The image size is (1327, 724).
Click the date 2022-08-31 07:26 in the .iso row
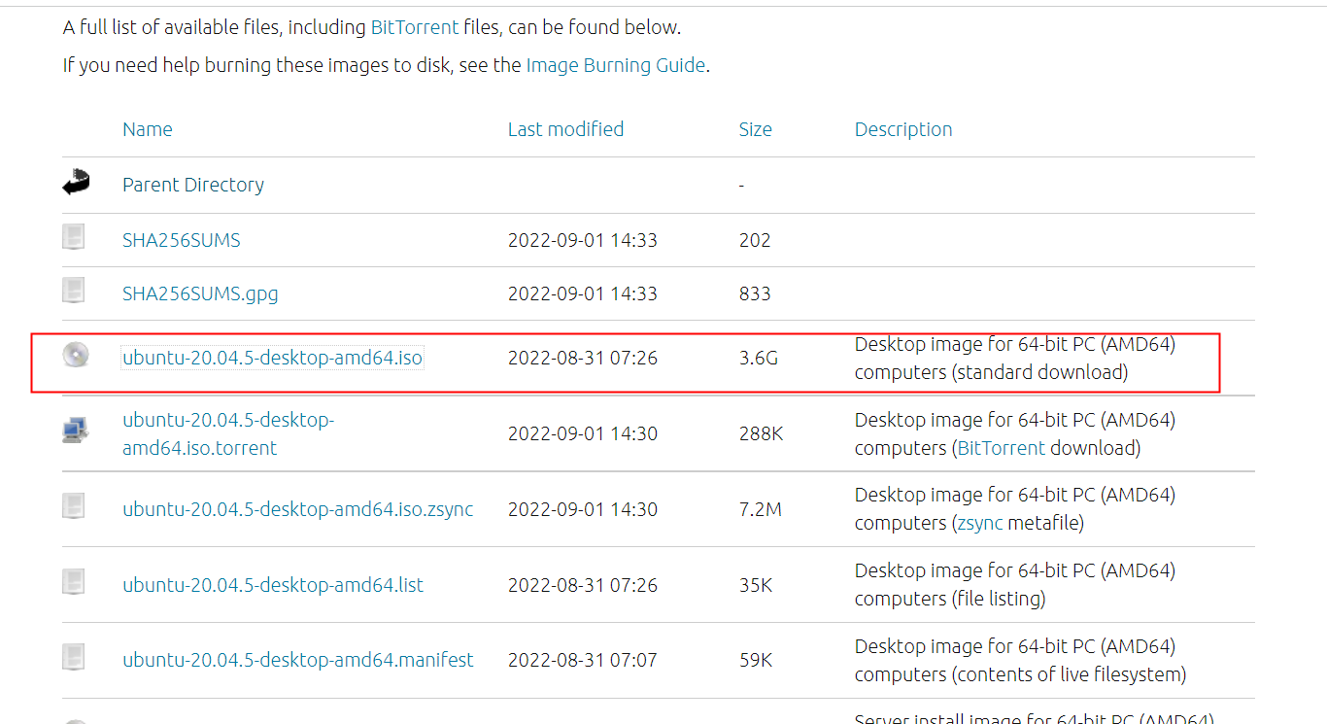click(x=583, y=359)
